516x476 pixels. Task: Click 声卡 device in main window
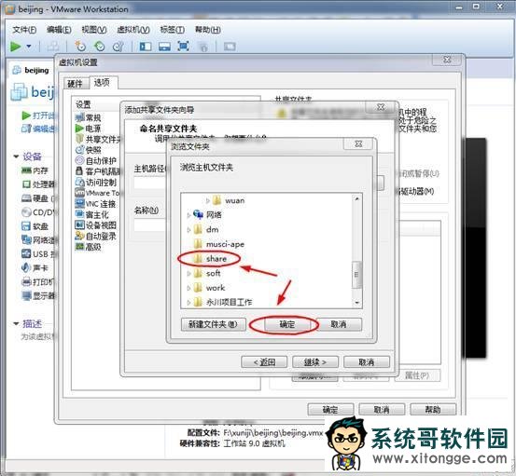[35, 267]
